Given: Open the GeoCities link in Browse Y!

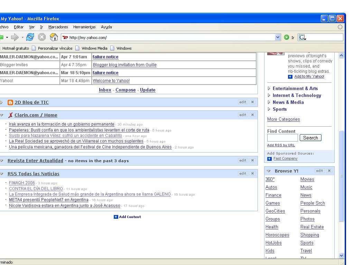Looking at the screenshot, I should (x=275, y=211).
